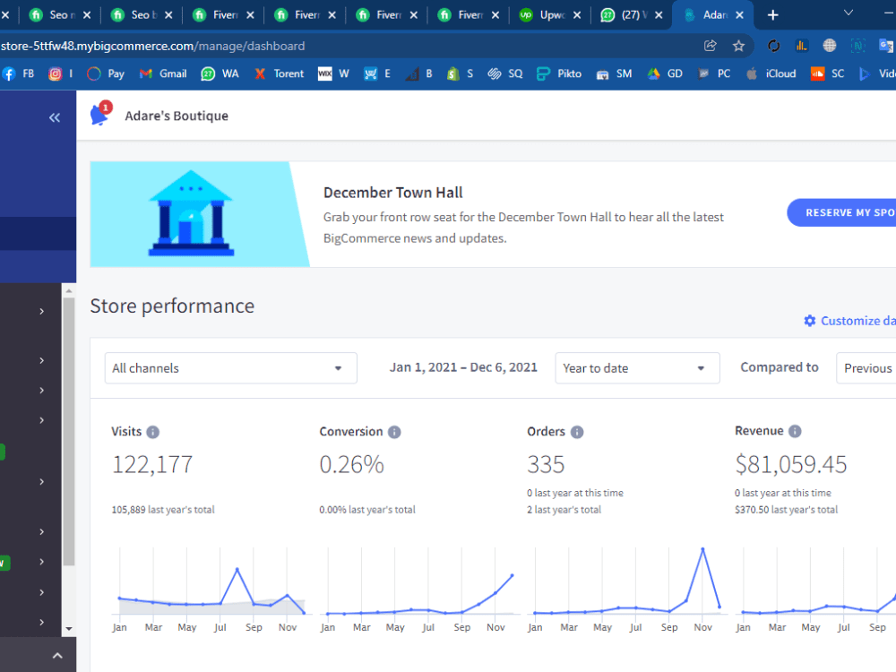Click the Adare's Boutique store name
Screen dimensions: 896x672
(x=177, y=116)
